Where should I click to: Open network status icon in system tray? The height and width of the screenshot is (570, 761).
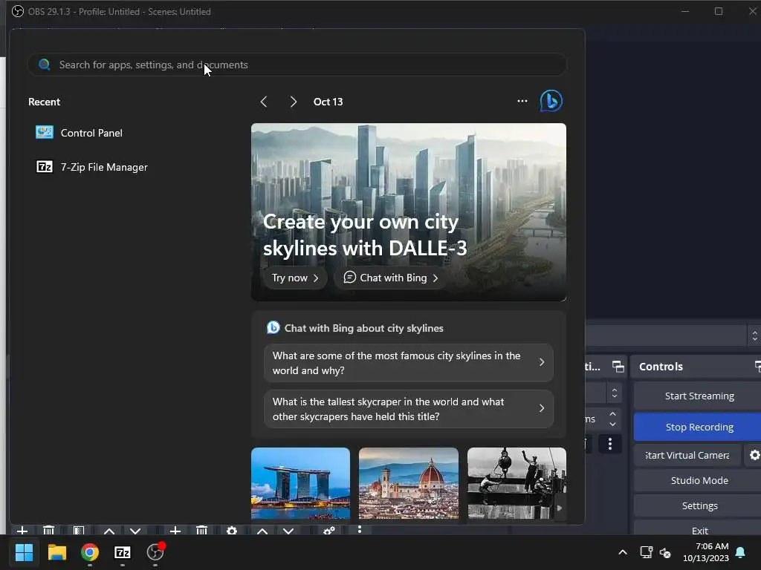pos(646,552)
